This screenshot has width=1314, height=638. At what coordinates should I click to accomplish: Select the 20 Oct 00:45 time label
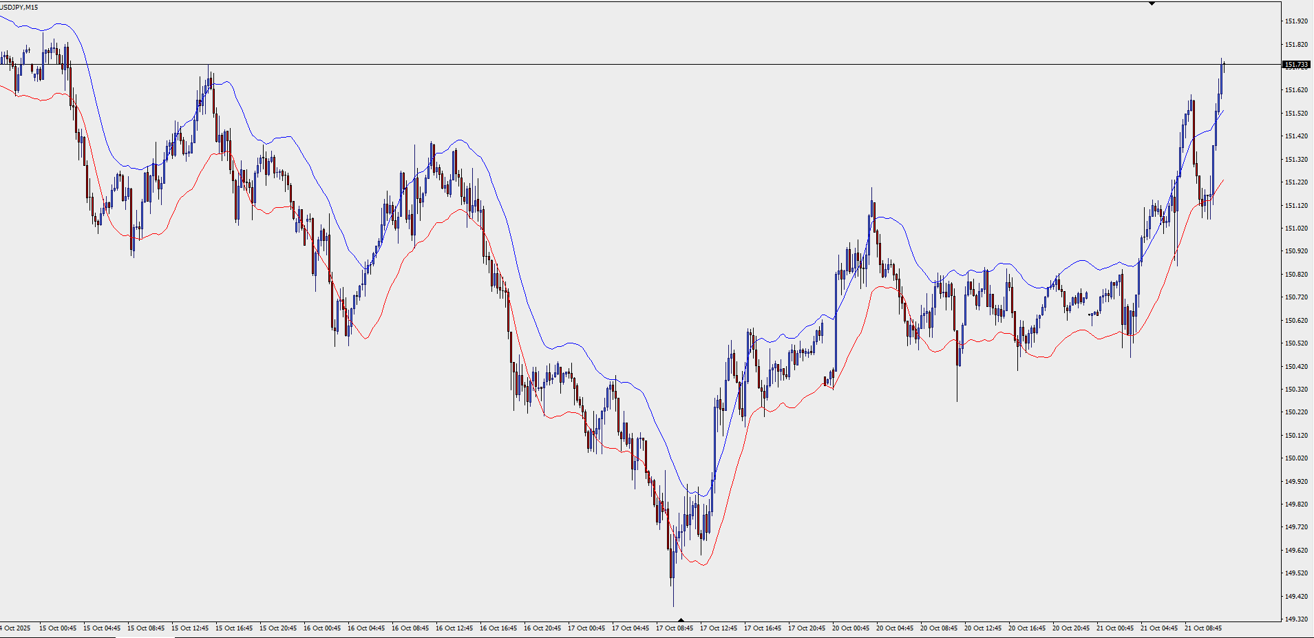pyautogui.click(x=850, y=628)
